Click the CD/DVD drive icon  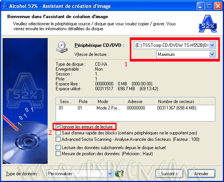click(x=62, y=47)
